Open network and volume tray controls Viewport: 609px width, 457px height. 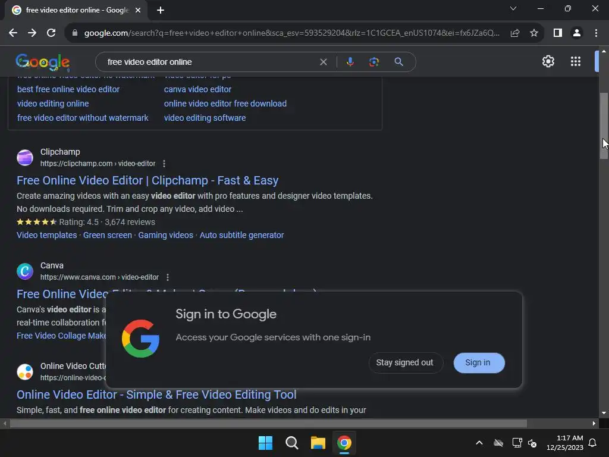[525, 443]
